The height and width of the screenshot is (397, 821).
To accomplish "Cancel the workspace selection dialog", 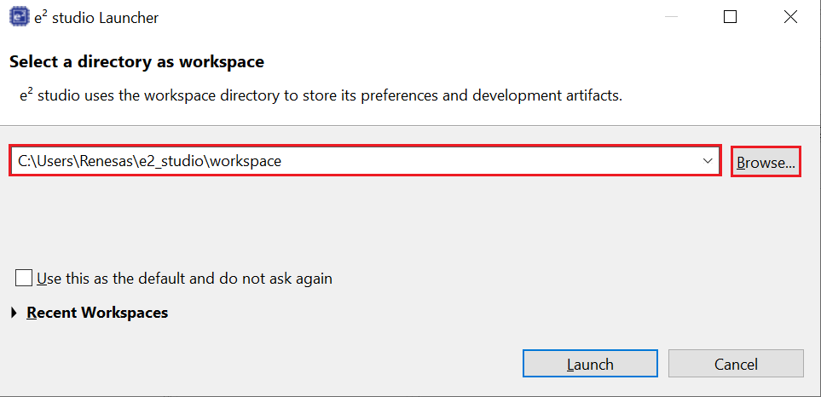I will click(x=736, y=364).
